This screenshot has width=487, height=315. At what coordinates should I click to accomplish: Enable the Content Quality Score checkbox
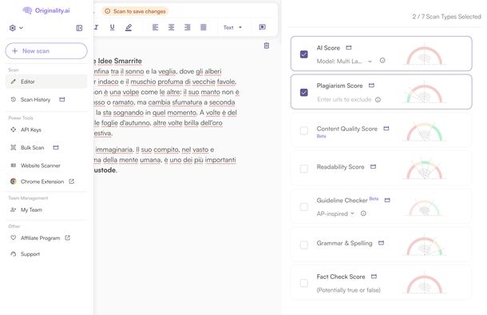click(x=303, y=130)
